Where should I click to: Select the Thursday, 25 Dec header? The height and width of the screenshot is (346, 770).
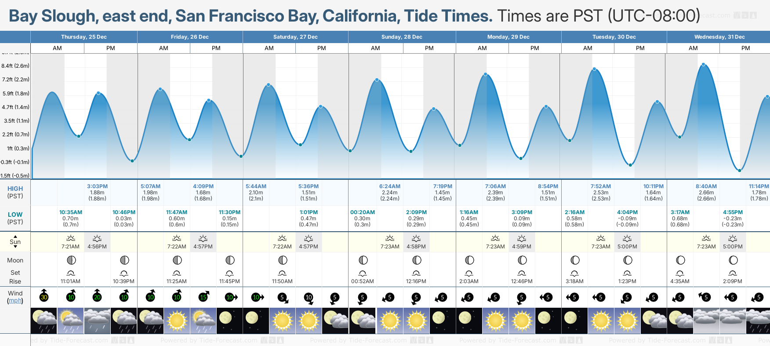point(84,37)
